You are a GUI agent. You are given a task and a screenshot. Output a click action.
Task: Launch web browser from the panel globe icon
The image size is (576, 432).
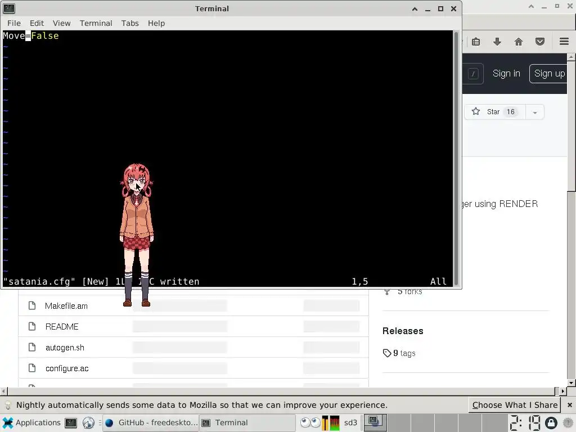[x=88, y=423]
